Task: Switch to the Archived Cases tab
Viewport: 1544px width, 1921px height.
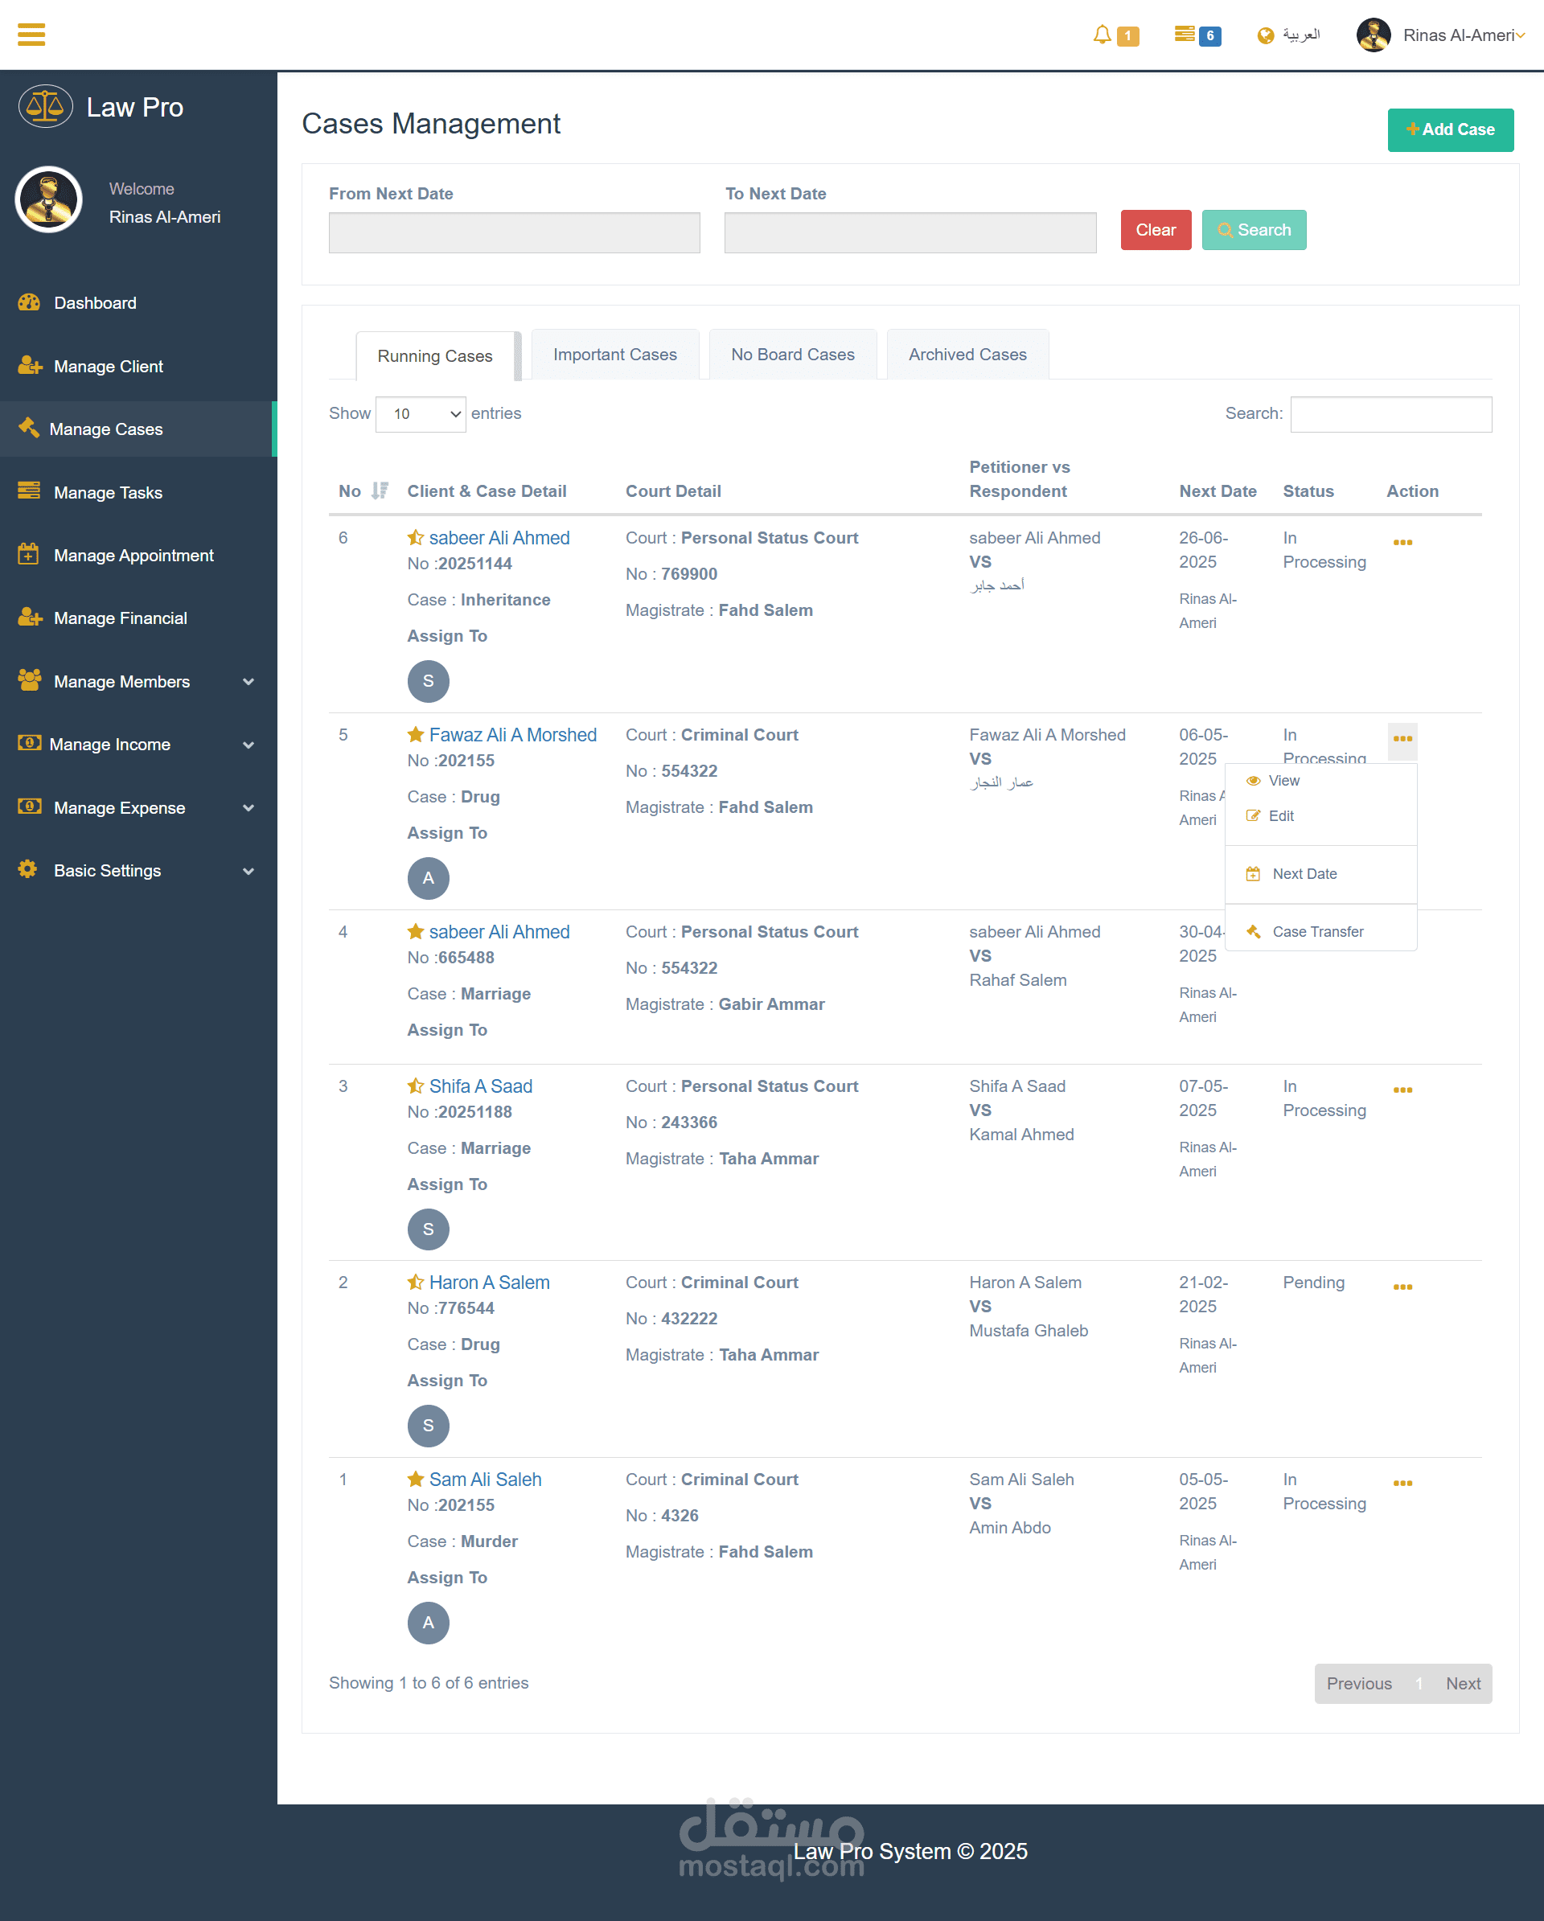Action: tap(967, 355)
